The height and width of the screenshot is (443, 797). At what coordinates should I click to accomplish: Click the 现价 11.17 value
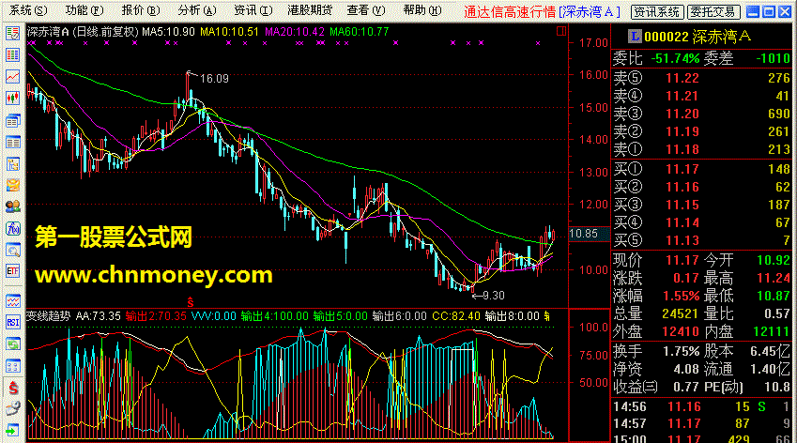click(x=682, y=260)
